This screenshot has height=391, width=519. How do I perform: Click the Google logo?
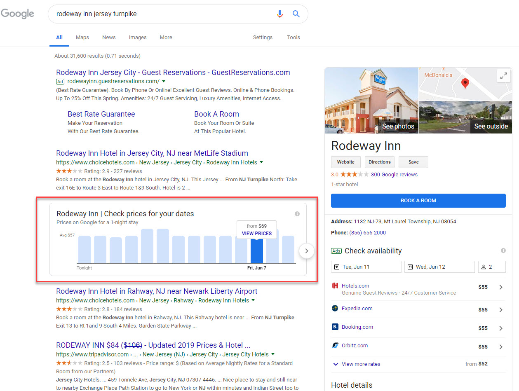[x=17, y=14]
